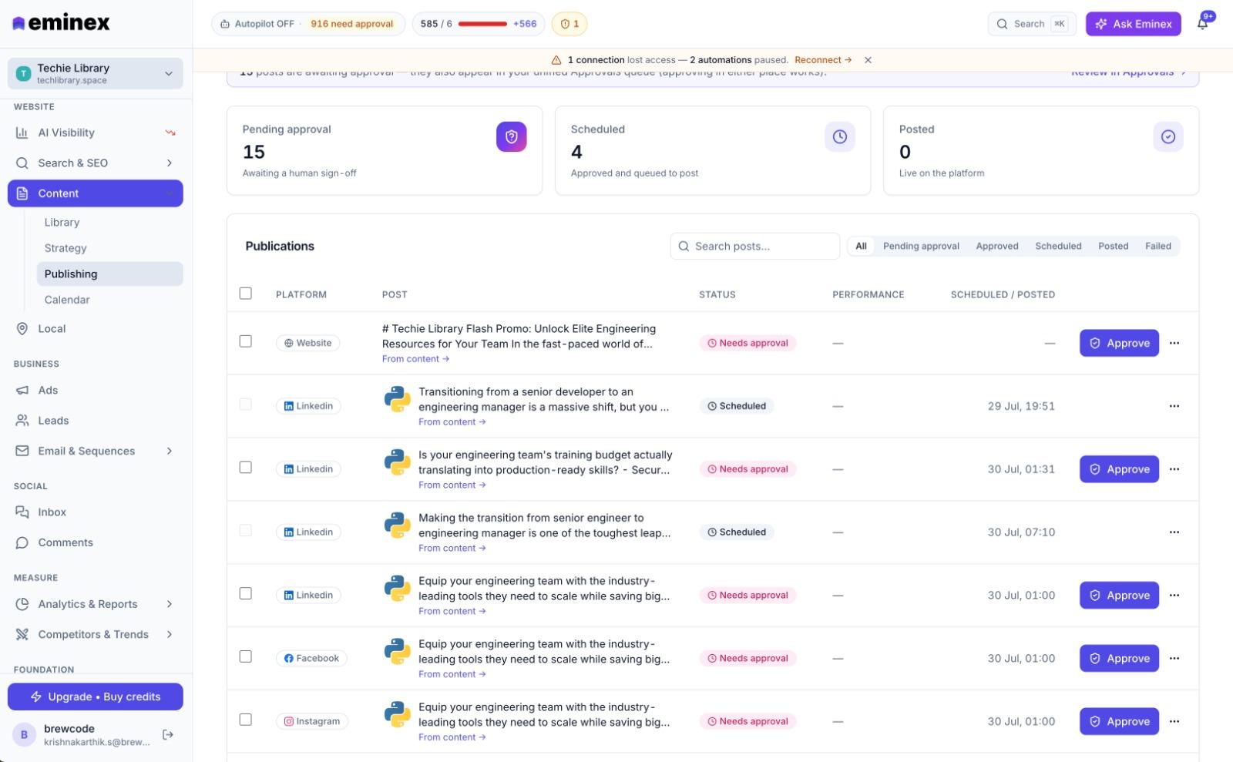The image size is (1233, 762).
Task: Open more options for the Website post row
Action: click(x=1174, y=343)
